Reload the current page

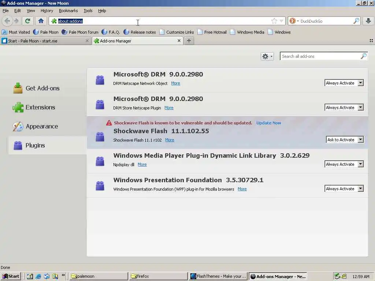(28, 21)
